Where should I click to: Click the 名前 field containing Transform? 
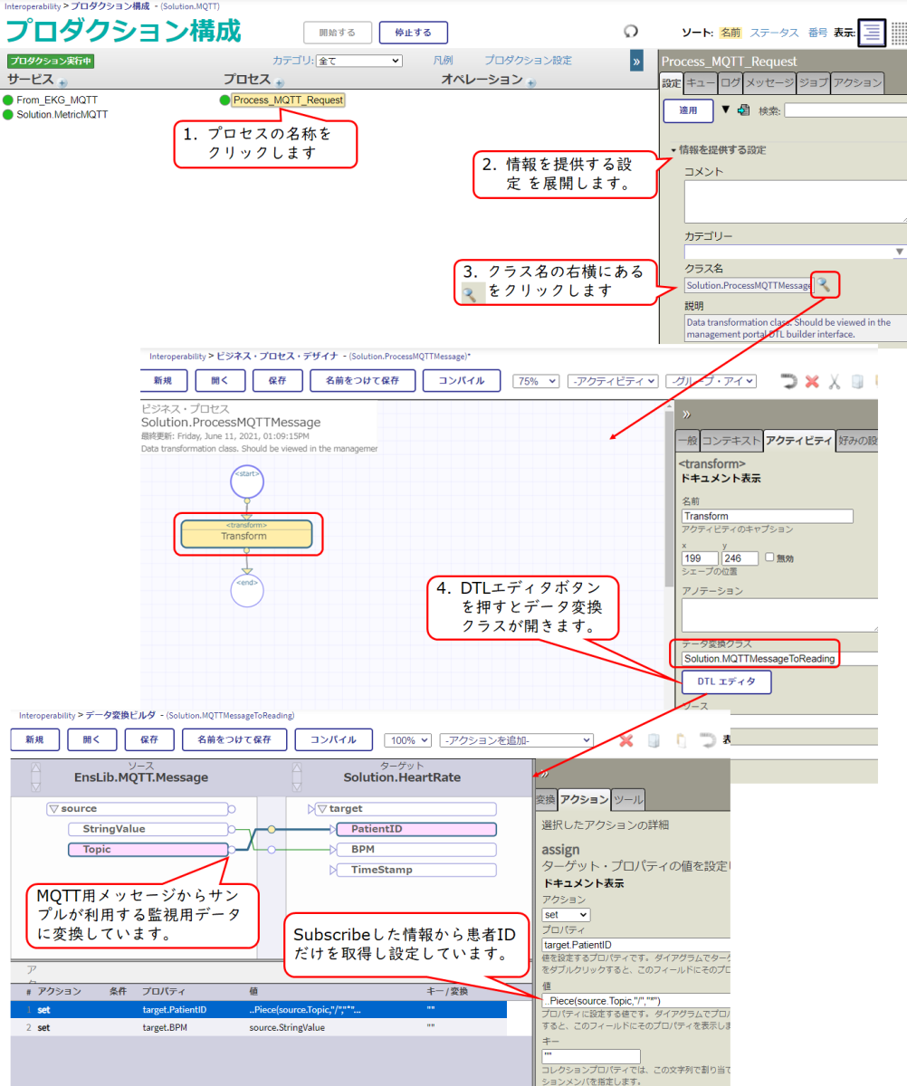(x=767, y=516)
